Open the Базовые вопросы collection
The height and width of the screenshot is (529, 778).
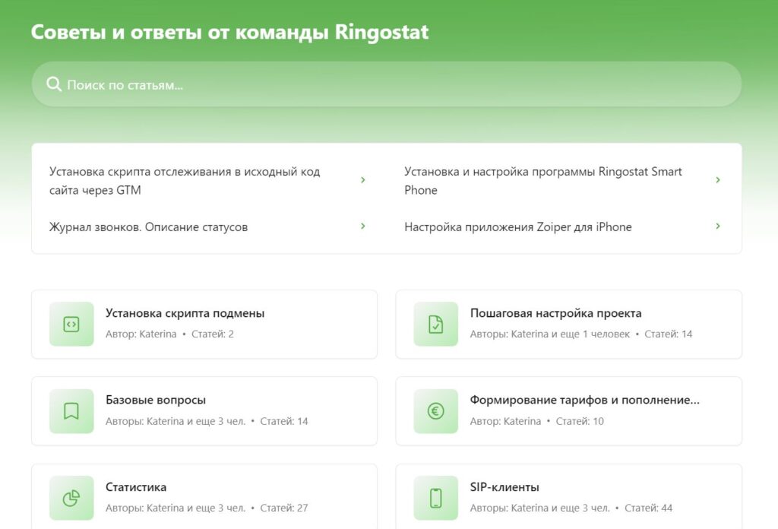tap(204, 411)
